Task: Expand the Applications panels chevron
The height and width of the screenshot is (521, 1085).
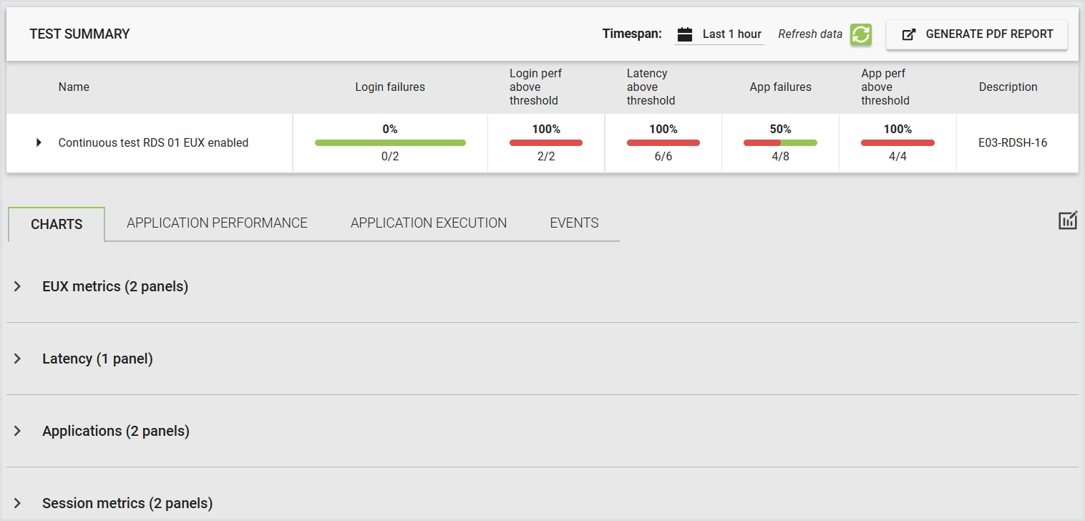Action: [x=18, y=431]
